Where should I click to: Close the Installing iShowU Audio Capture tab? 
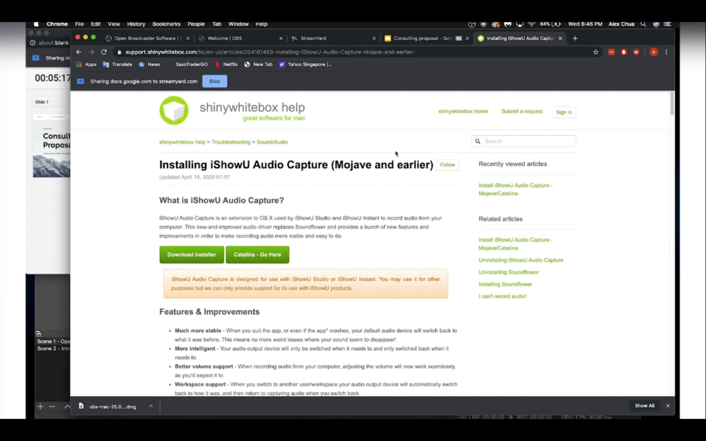point(560,39)
